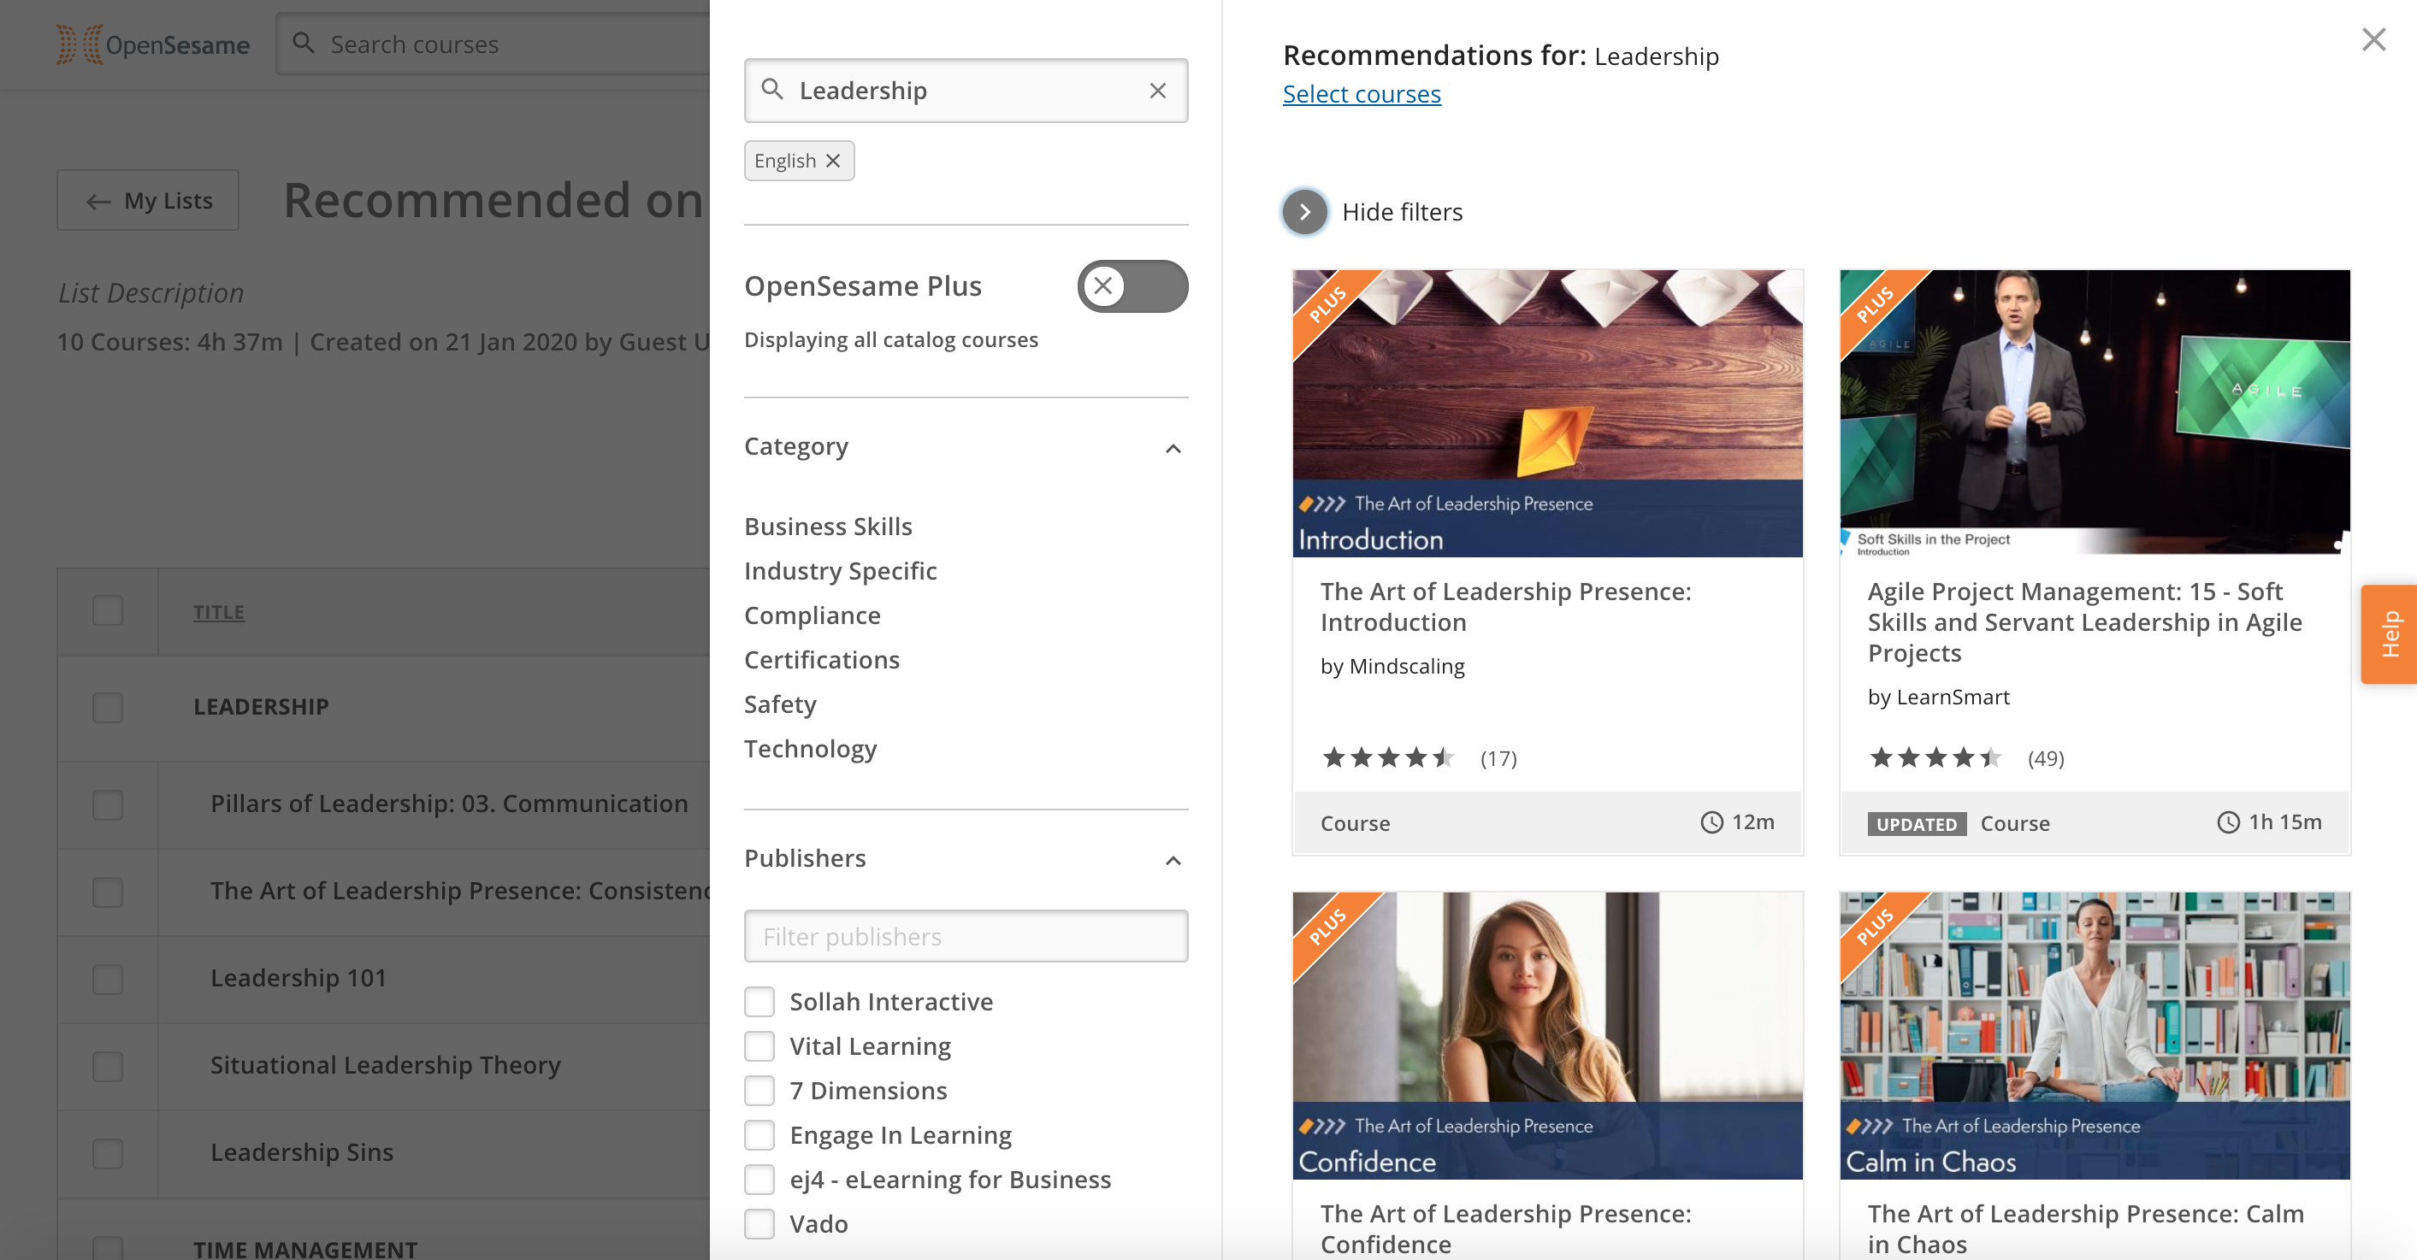Sort by the TITLE column header
The image size is (2417, 1260).
click(219, 611)
